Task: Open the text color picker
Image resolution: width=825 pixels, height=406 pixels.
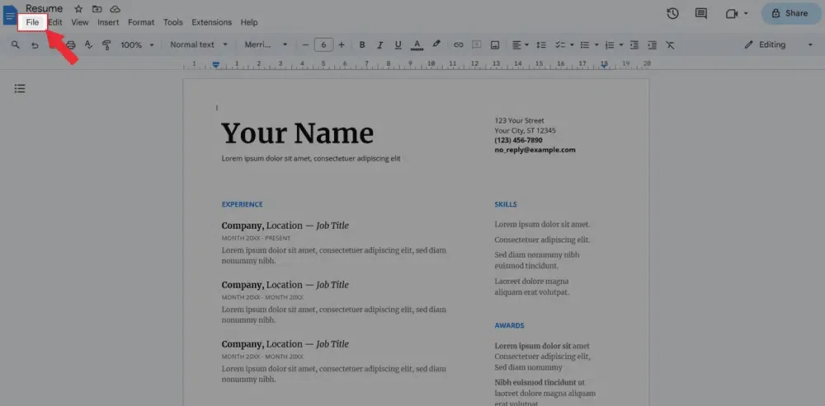Action: point(417,45)
